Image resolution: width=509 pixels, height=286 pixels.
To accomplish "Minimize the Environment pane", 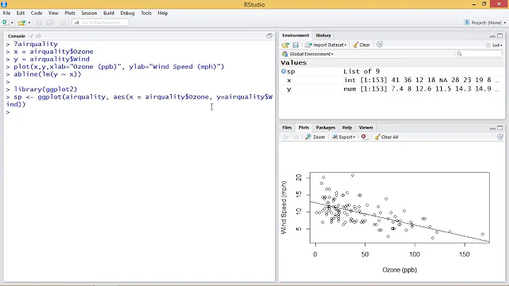I will pos(493,36).
